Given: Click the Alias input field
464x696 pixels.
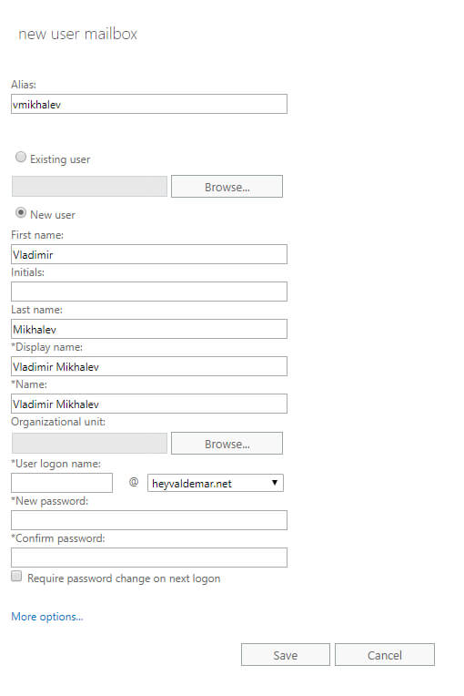Looking at the screenshot, I should [149, 104].
